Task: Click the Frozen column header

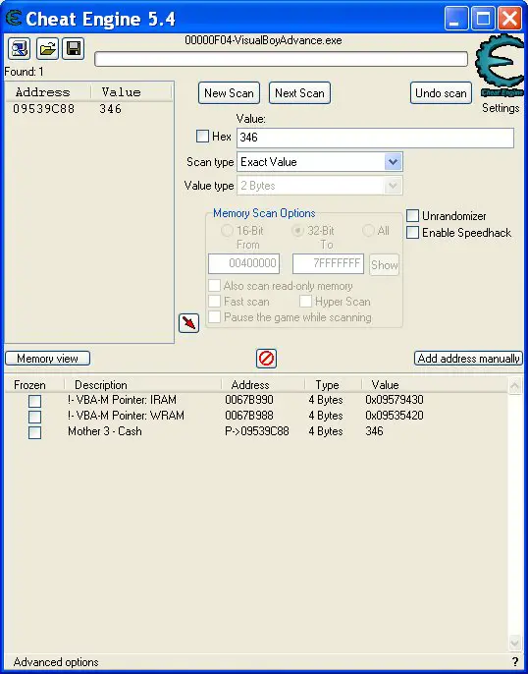Action: (x=29, y=385)
